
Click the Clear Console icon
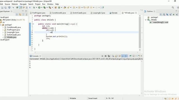click(113, 56)
